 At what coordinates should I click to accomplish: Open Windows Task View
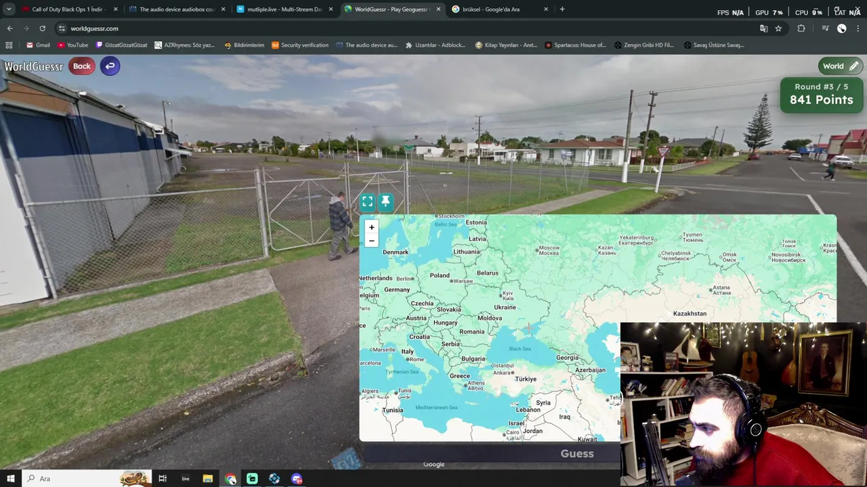(163, 479)
